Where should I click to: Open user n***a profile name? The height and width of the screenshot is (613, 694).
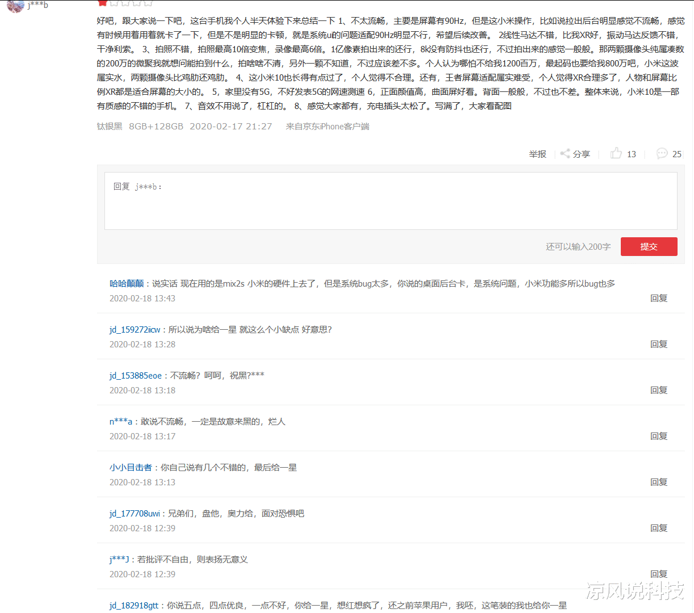[x=120, y=421]
